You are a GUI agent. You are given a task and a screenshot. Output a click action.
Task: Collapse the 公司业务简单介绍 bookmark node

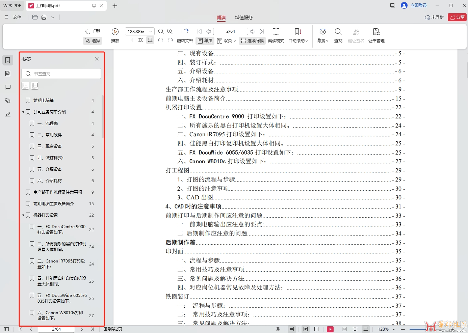coord(23,112)
